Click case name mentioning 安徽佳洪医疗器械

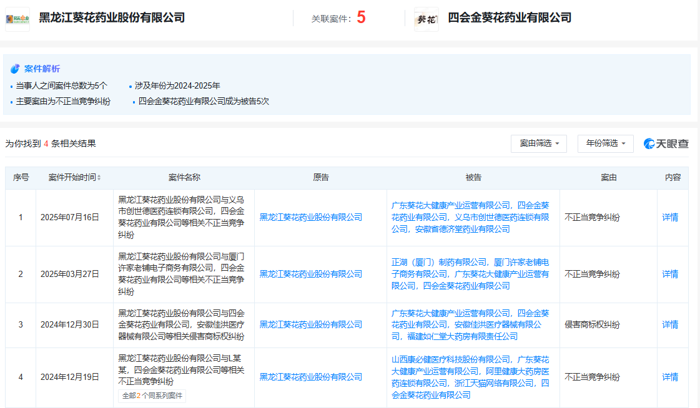pos(181,324)
